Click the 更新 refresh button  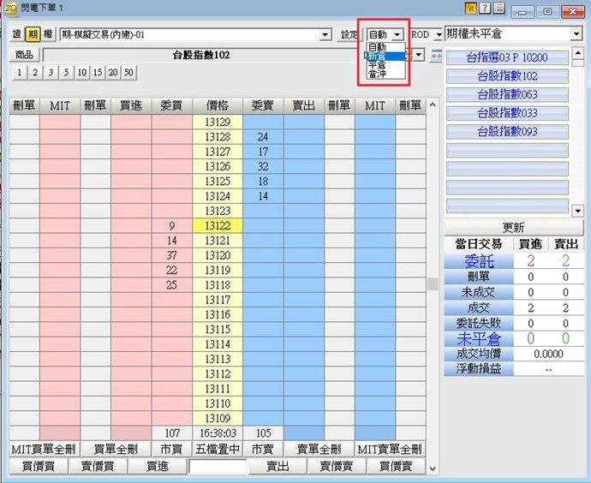point(513,228)
